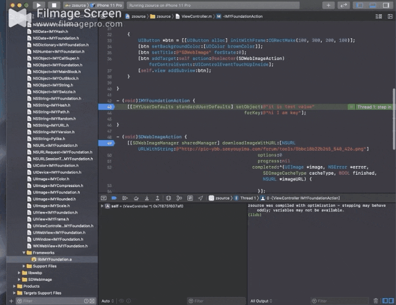Screen dimensions: 396x305
Task: Expand the Products folder
Action: (x=14, y=286)
